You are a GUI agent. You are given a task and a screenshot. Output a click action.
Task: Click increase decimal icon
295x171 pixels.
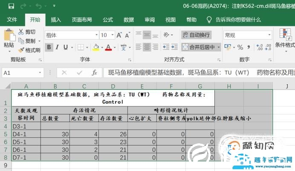pos(260,47)
